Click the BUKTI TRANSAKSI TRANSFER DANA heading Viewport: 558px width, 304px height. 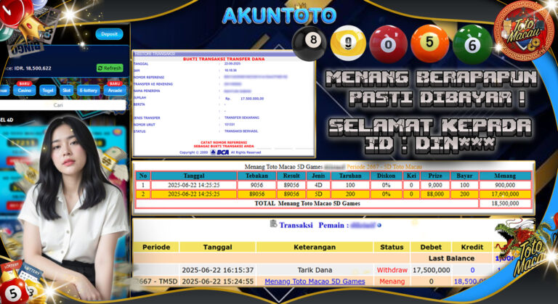coord(224,59)
